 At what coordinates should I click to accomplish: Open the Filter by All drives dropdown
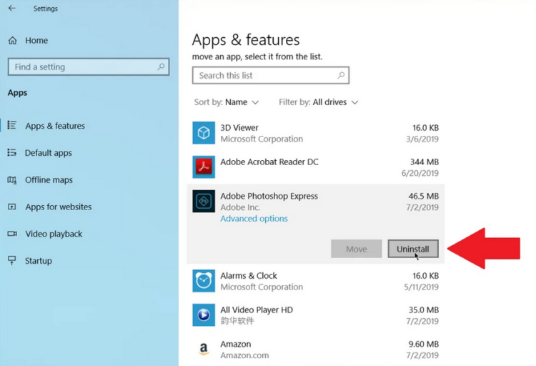pos(319,102)
